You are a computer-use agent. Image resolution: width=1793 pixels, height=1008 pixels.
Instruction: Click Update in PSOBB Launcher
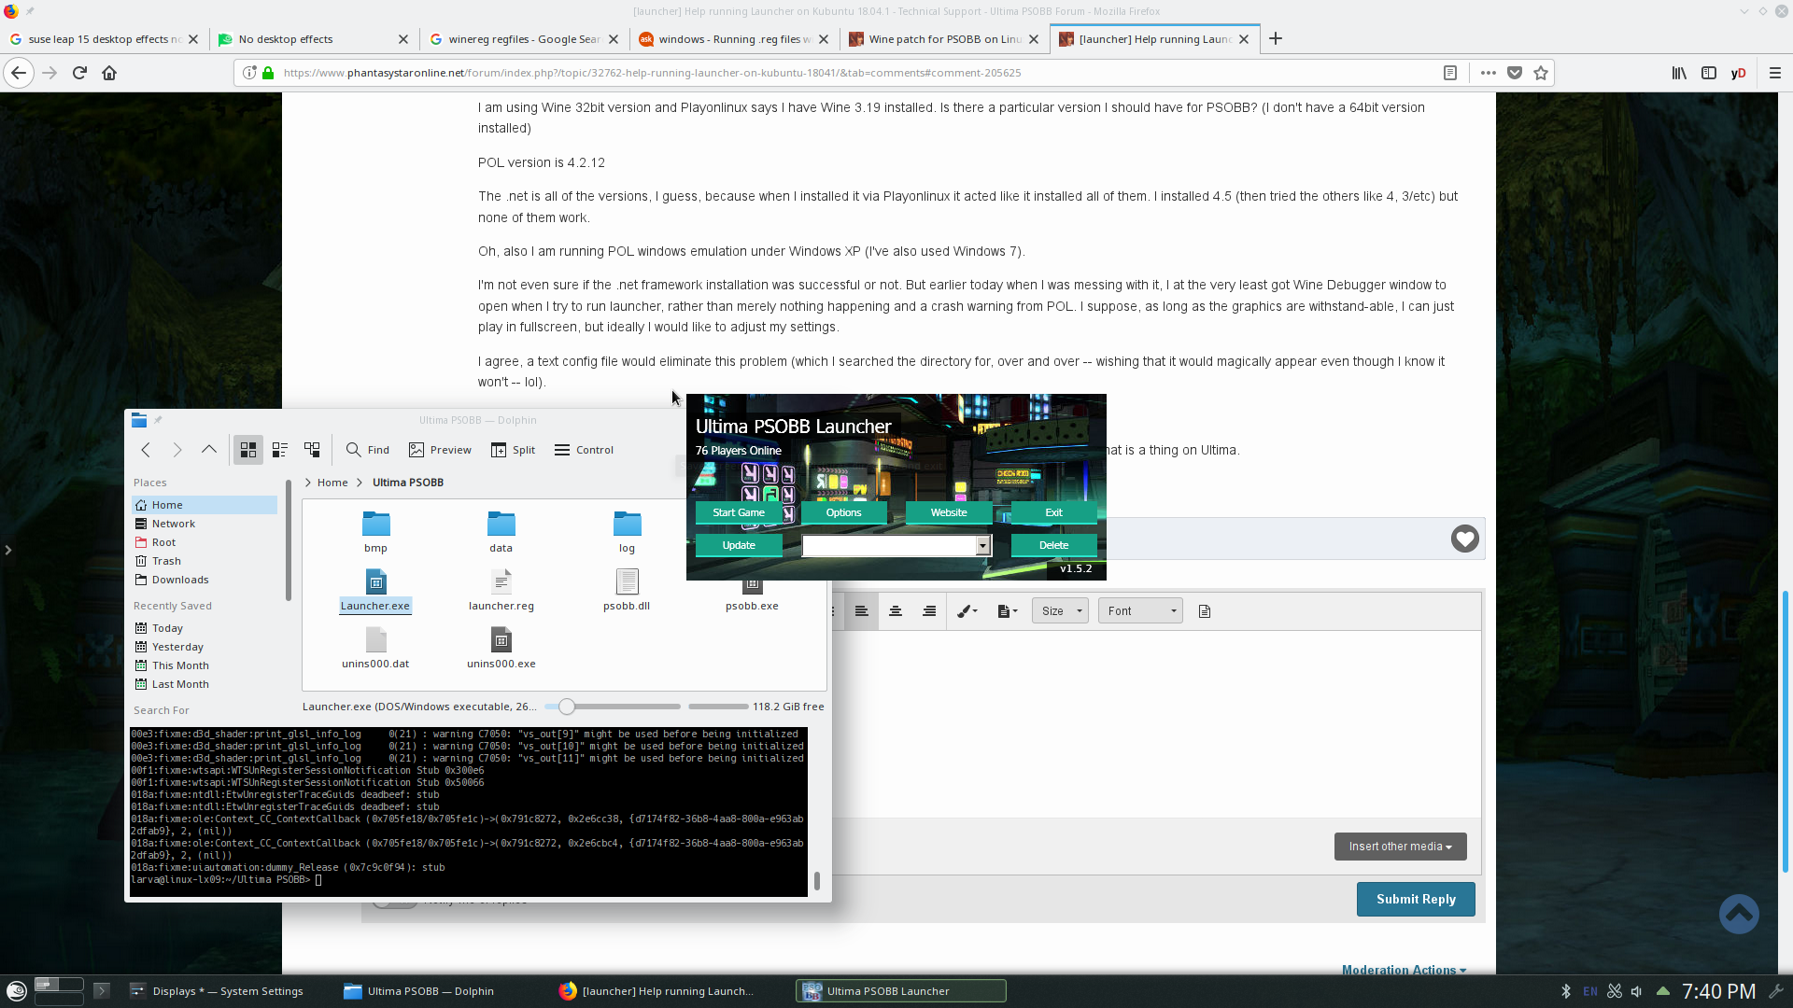tap(739, 545)
